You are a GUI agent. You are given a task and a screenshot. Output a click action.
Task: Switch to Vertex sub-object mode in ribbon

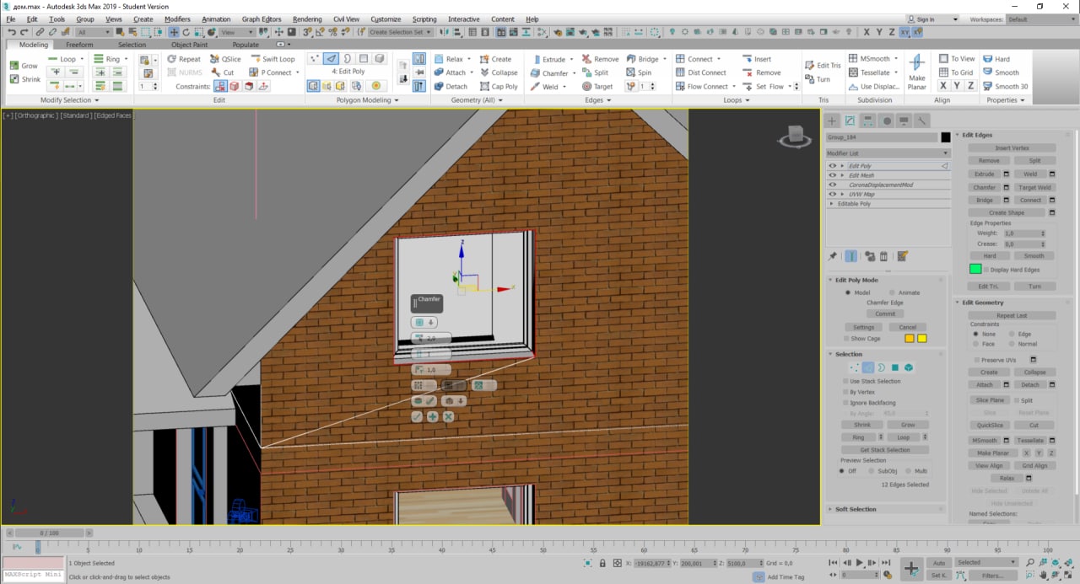tap(315, 58)
